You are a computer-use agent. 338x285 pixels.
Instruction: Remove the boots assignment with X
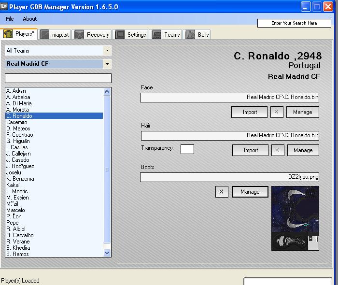[x=222, y=192]
